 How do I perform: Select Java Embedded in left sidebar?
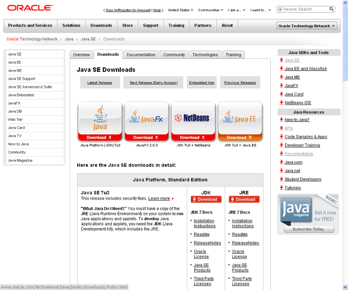35,95
